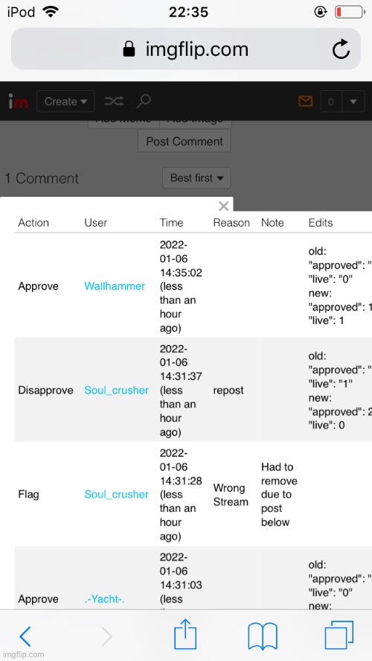Reload the page in Safari

pyautogui.click(x=341, y=49)
